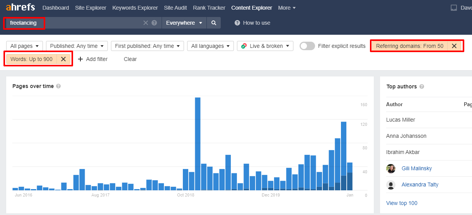
Task: Click the tallest bar in the chart
Action: [198, 144]
